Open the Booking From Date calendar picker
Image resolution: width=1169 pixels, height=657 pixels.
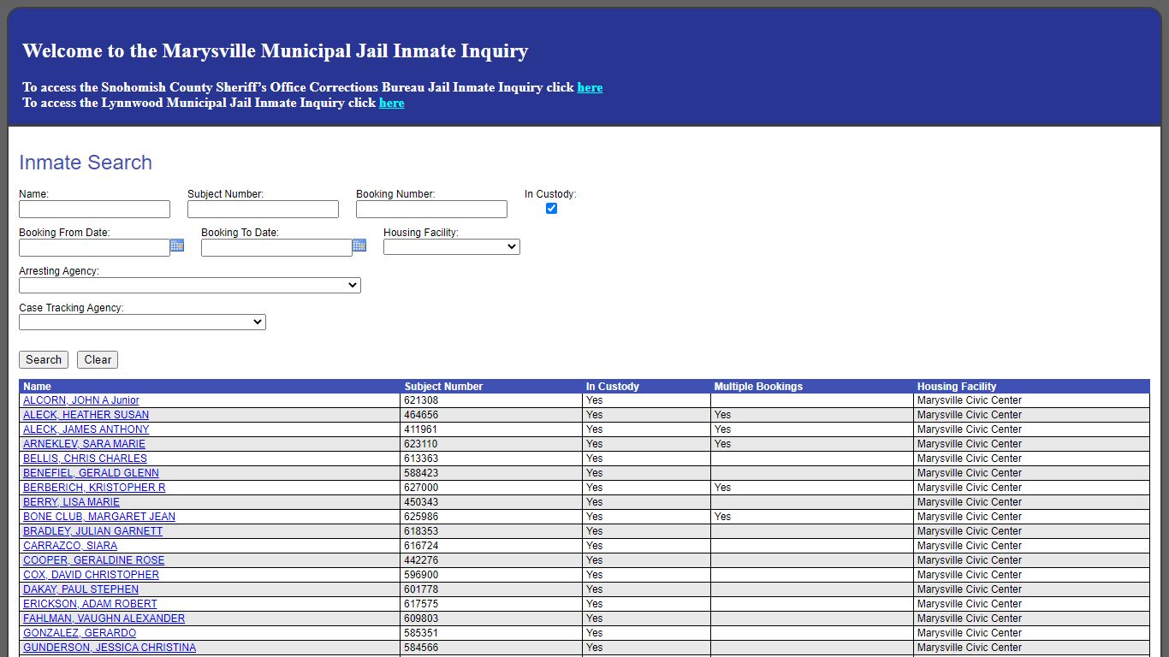click(x=177, y=246)
